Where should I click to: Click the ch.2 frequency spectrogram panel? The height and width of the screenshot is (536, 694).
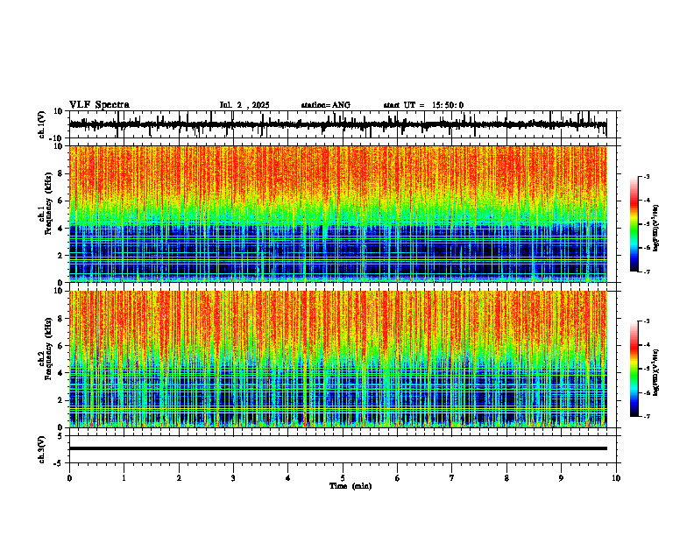click(x=337, y=359)
